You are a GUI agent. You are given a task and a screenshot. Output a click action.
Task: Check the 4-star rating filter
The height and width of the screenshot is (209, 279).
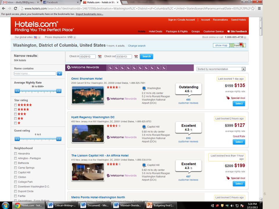[x=15, y=109]
